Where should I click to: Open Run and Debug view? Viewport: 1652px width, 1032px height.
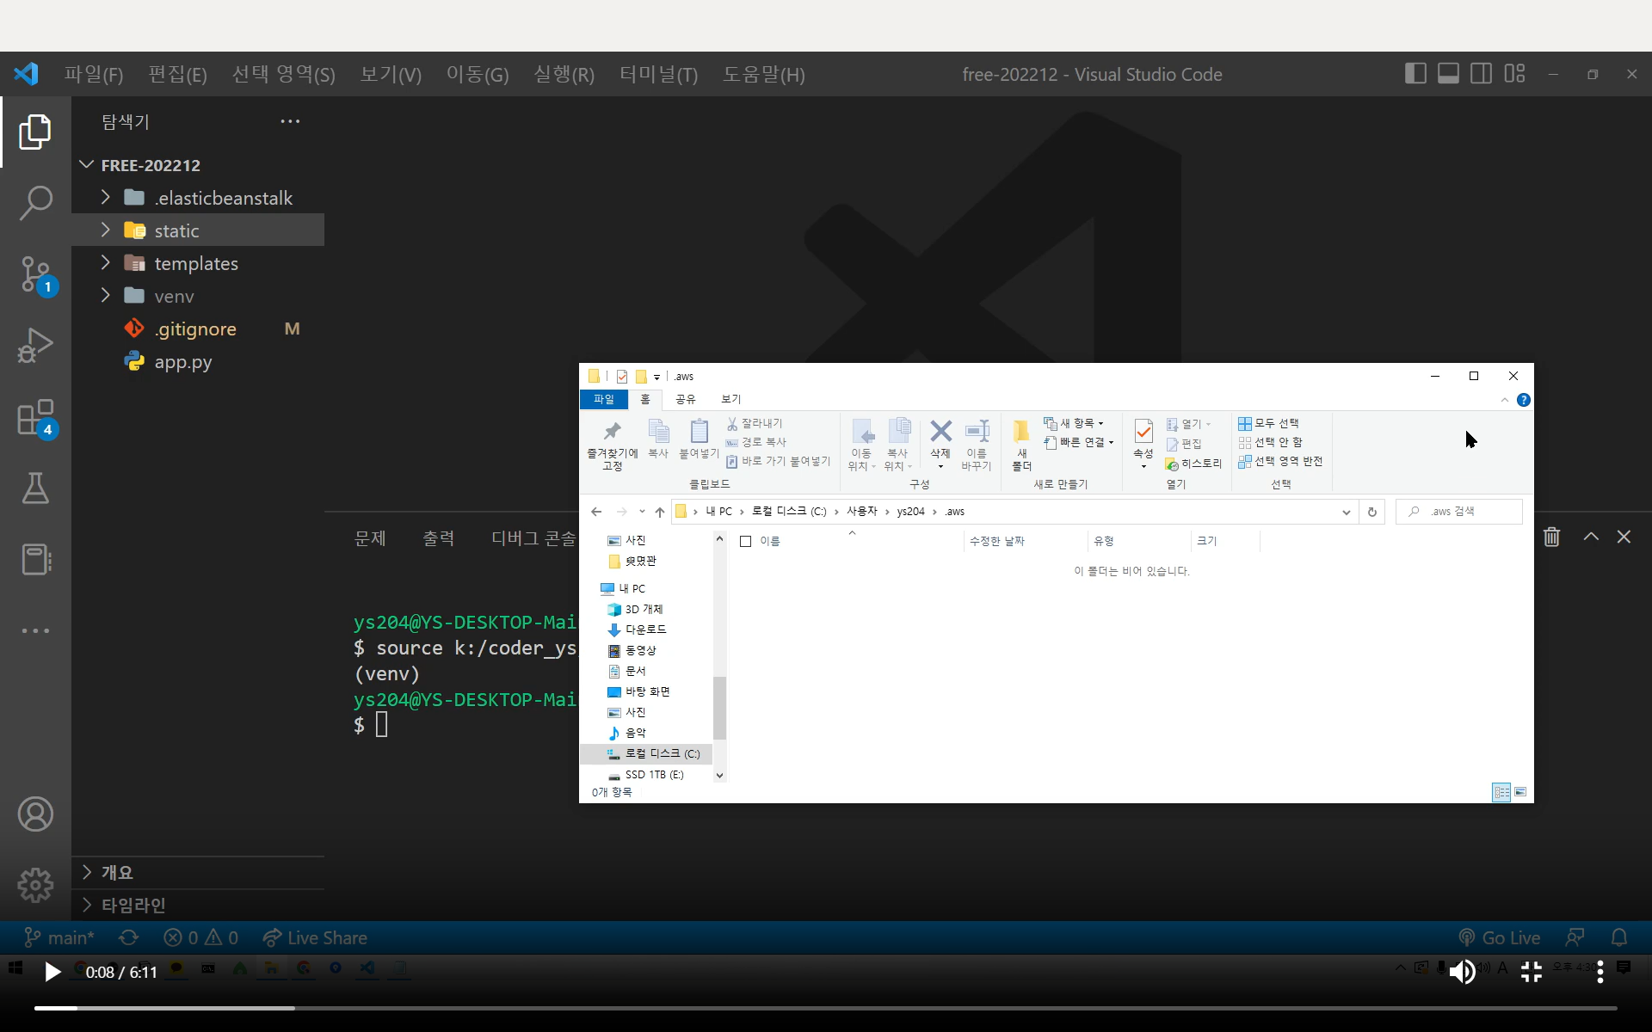click(35, 346)
